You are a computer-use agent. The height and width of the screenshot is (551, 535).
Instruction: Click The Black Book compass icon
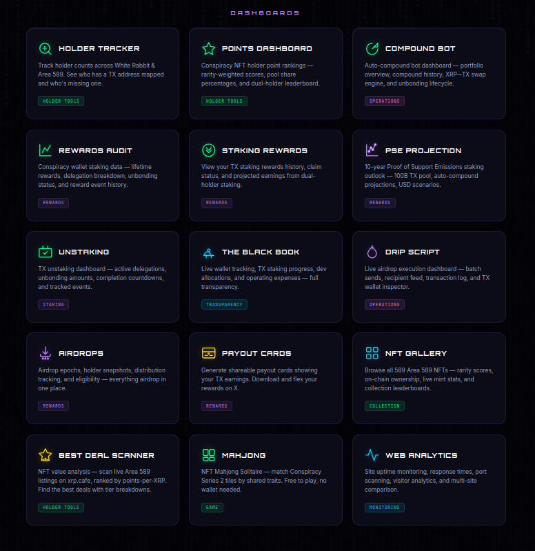(209, 253)
